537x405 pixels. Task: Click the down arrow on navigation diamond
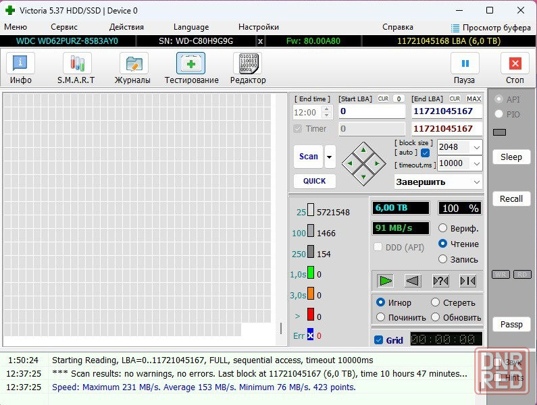point(363,177)
